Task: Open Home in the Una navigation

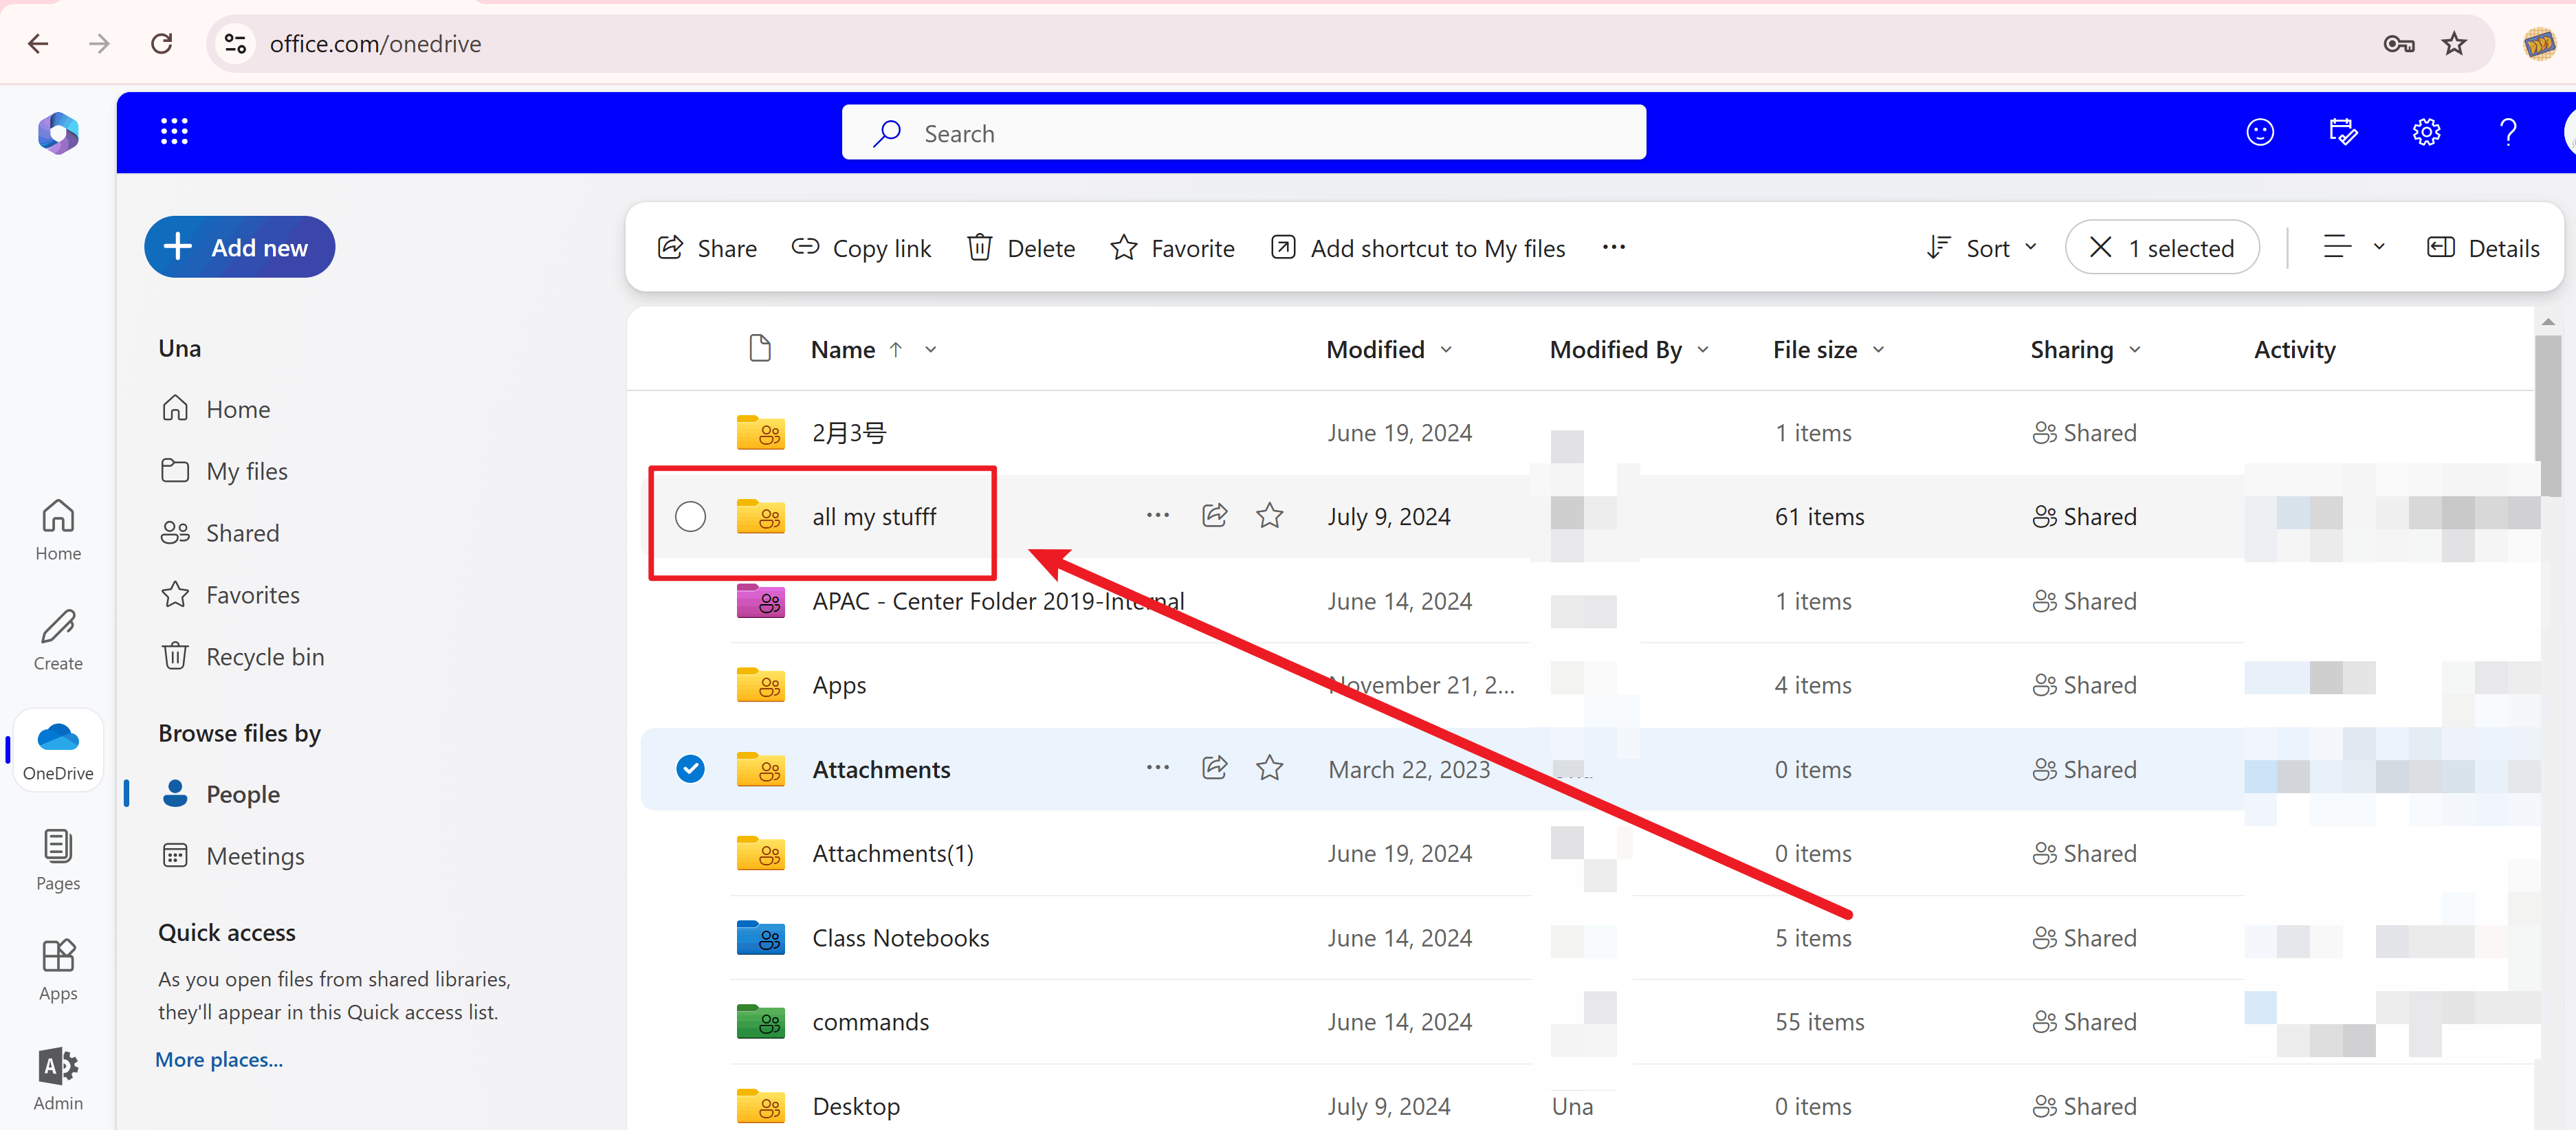Action: click(216, 409)
